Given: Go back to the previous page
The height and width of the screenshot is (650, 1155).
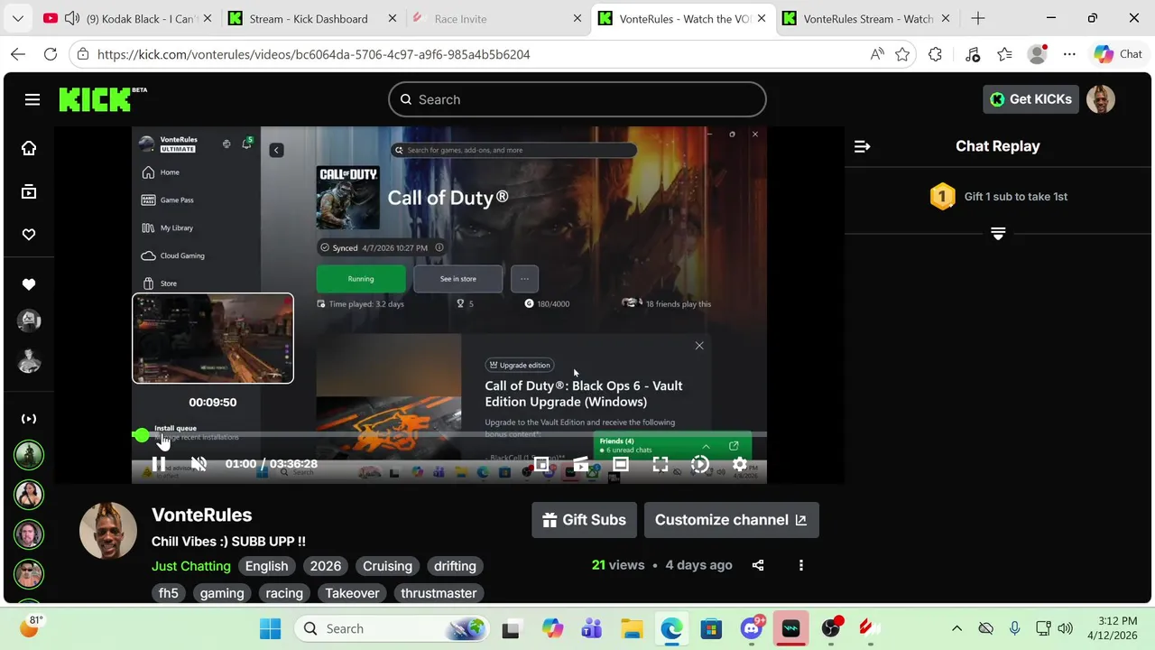Looking at the screenshot, I should [18, 54].
